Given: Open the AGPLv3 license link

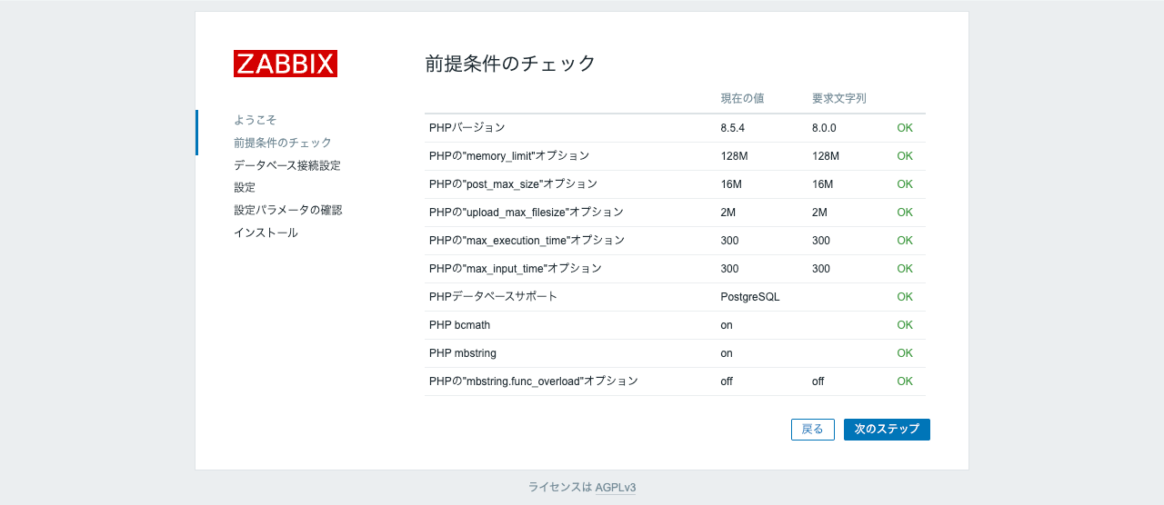Looking at the screenshot, I should coord(616,488).
